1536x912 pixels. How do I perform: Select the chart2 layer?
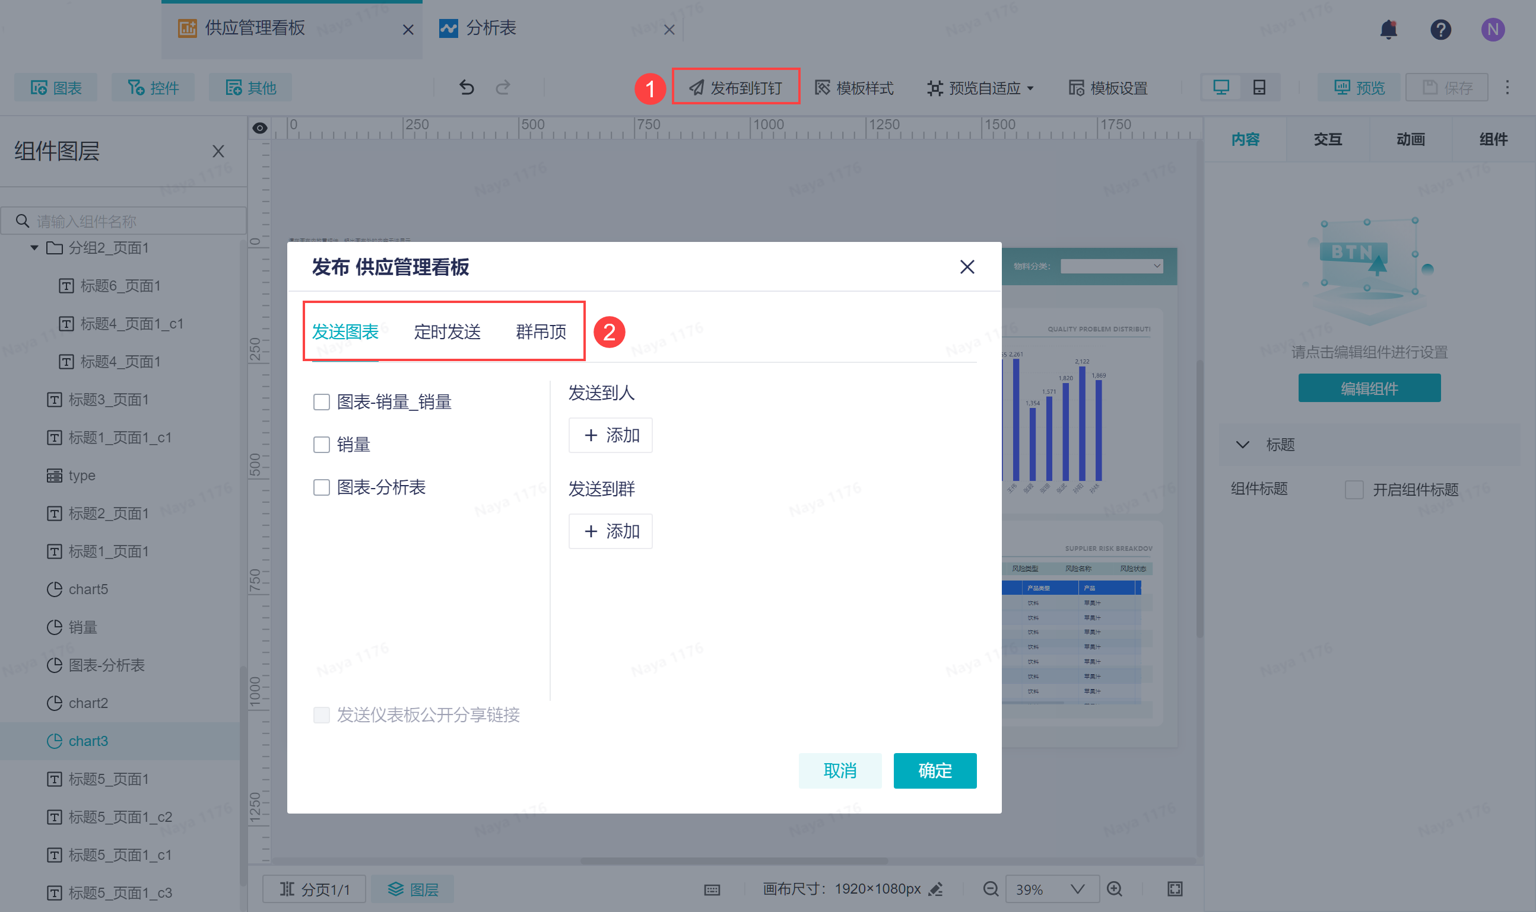[120, 703]
